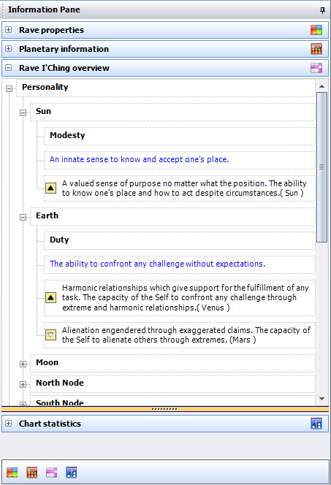
Task: Click the Chart statistics blue icon
Action: (316, 424)
